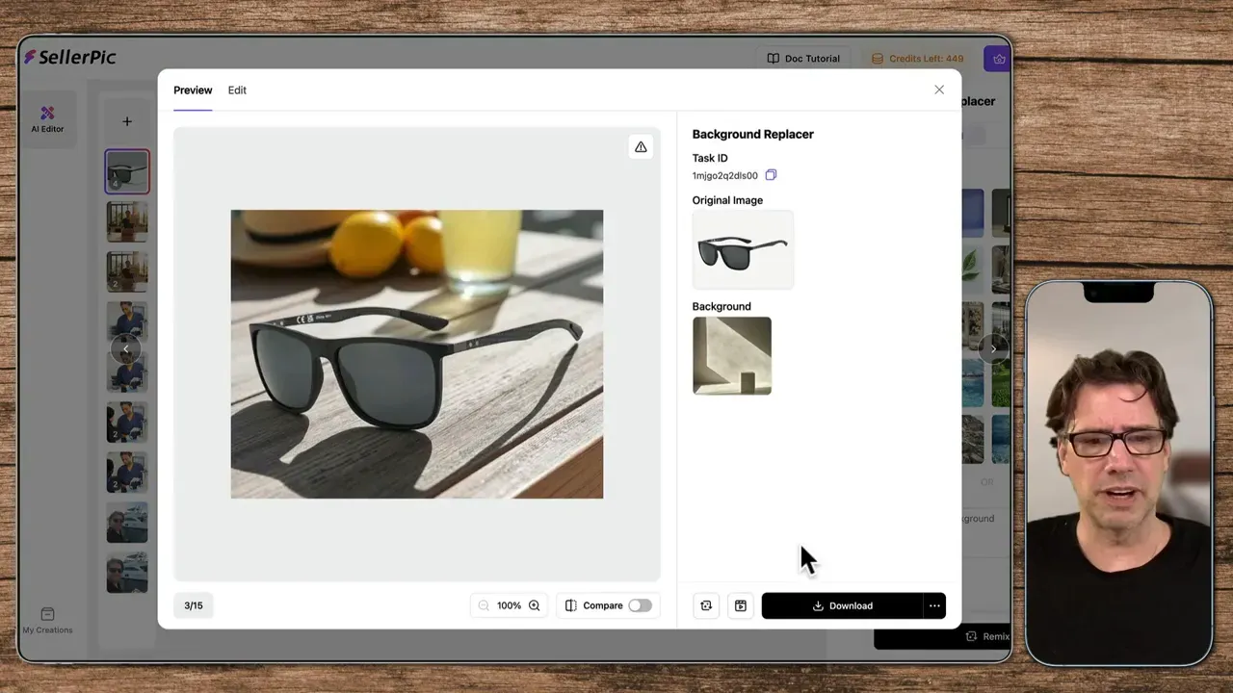Click the regenerate image icon button
1233x693 pixels.
click(706, 605)
